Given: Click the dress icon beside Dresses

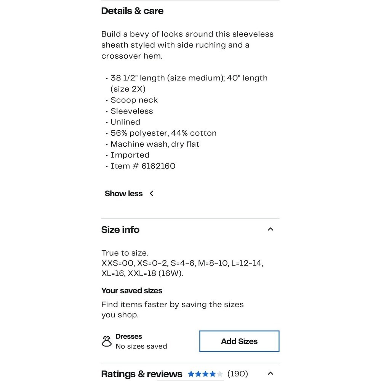Looking at the screenshot, I should (x=106, y=341).
